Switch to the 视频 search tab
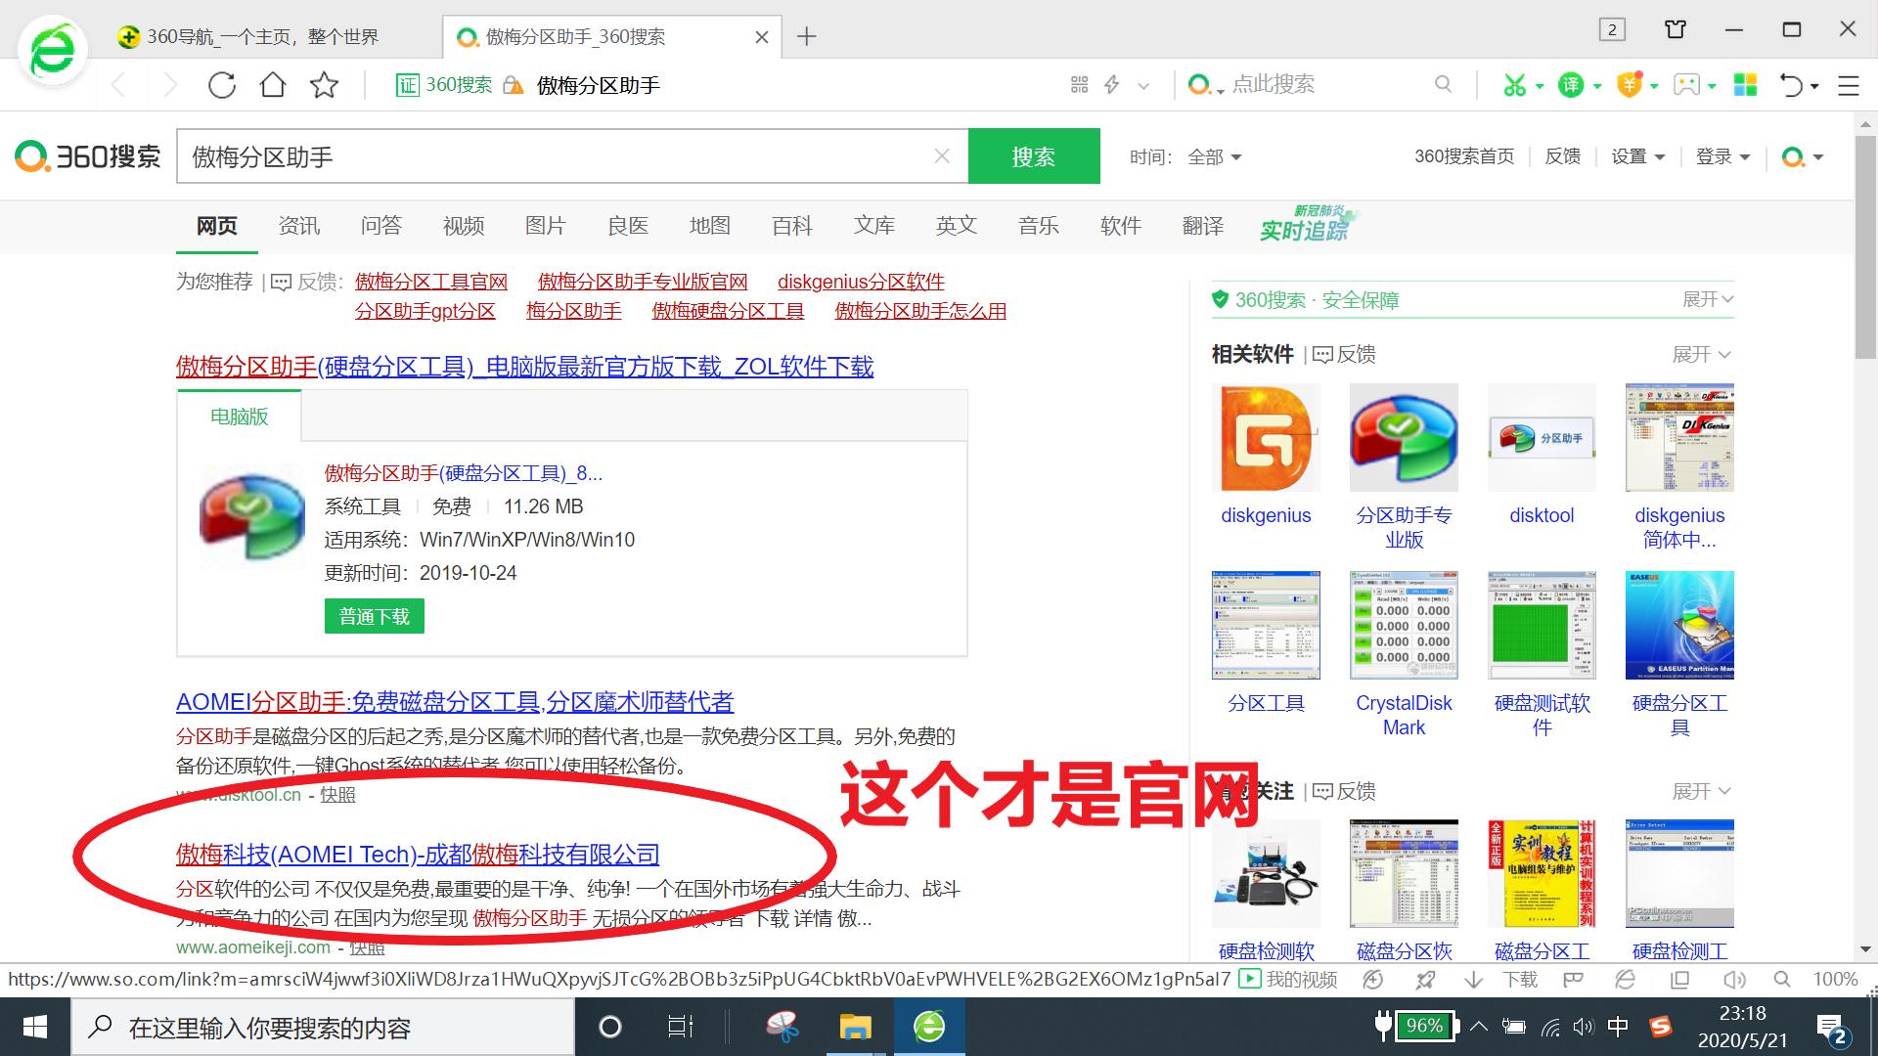Screen dimensions: 1878x1056 [x=464, y=226]
